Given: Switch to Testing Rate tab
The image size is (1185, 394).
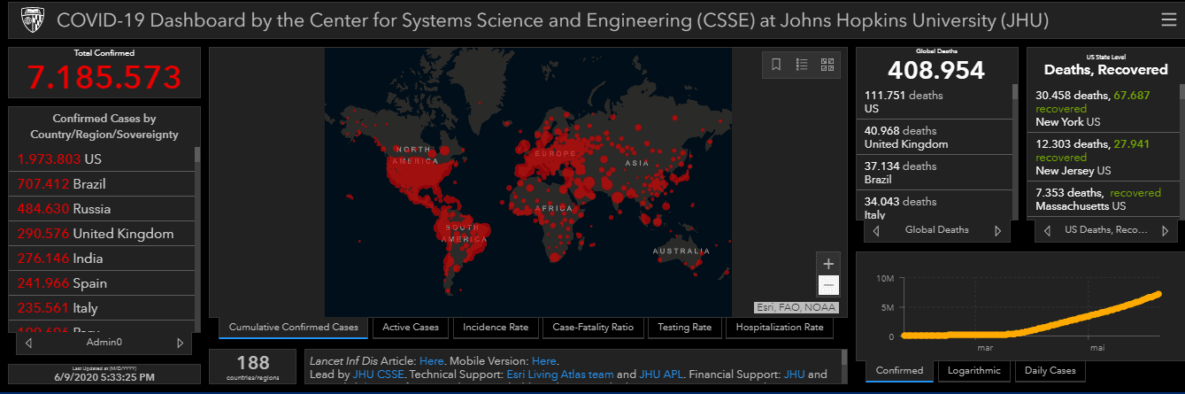Looking at the screenshot, I should (x=685, y=328).
